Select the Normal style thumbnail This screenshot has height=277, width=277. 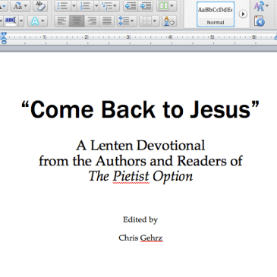(x=216, y=14)
